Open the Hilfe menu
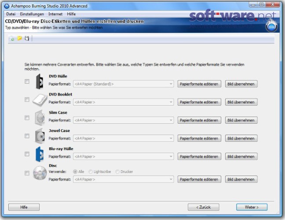The height and width of the screenshot is (220, 285). (71, 14)
